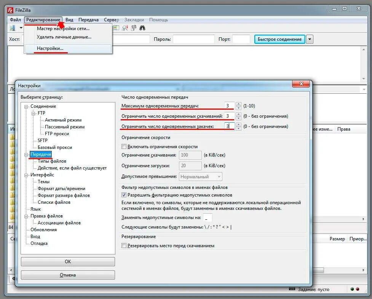This screenshot has width=372, height=299.
Task: Click the synchronized browsing toolbar icon
Action: (134, 28)
